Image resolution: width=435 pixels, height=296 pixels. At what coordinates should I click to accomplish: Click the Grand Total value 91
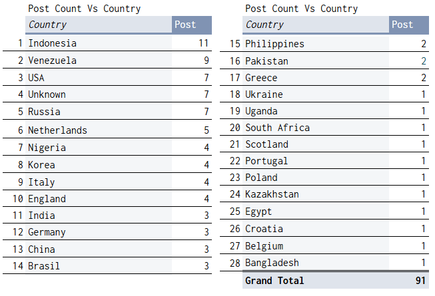pyautogui.click(x=420, y=281)
